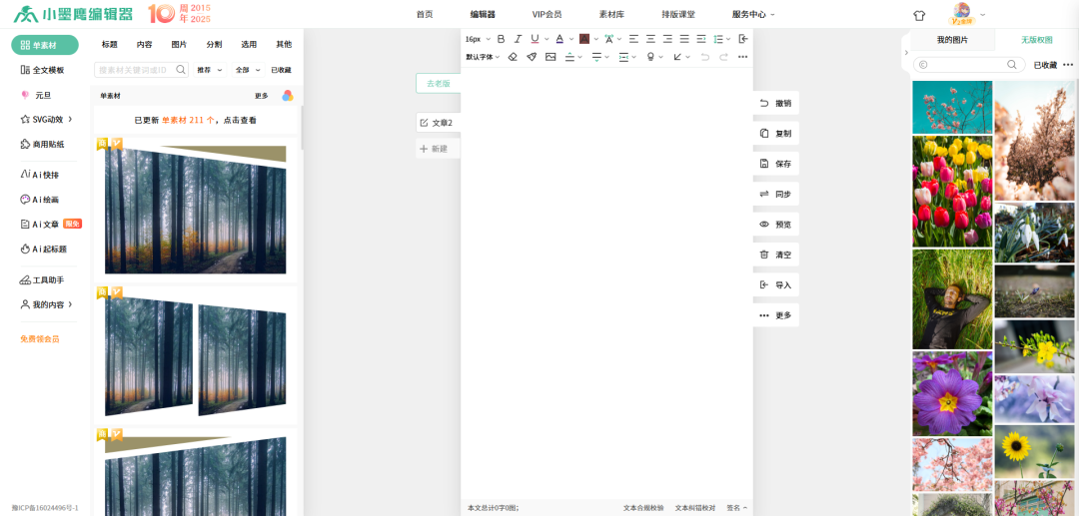Click the 文本合规校验 check at the bottom
The height and width of the screenshot is (516, 1079).
coord(643,508)
